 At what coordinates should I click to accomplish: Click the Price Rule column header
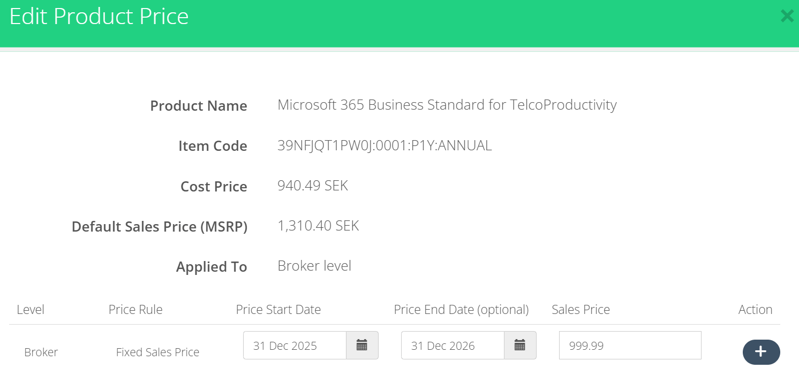(135, 310)
